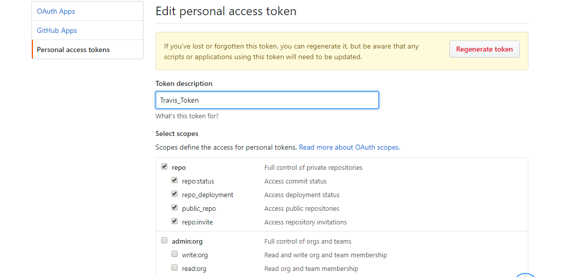Click the repo_deployment label text

point(207,195)
